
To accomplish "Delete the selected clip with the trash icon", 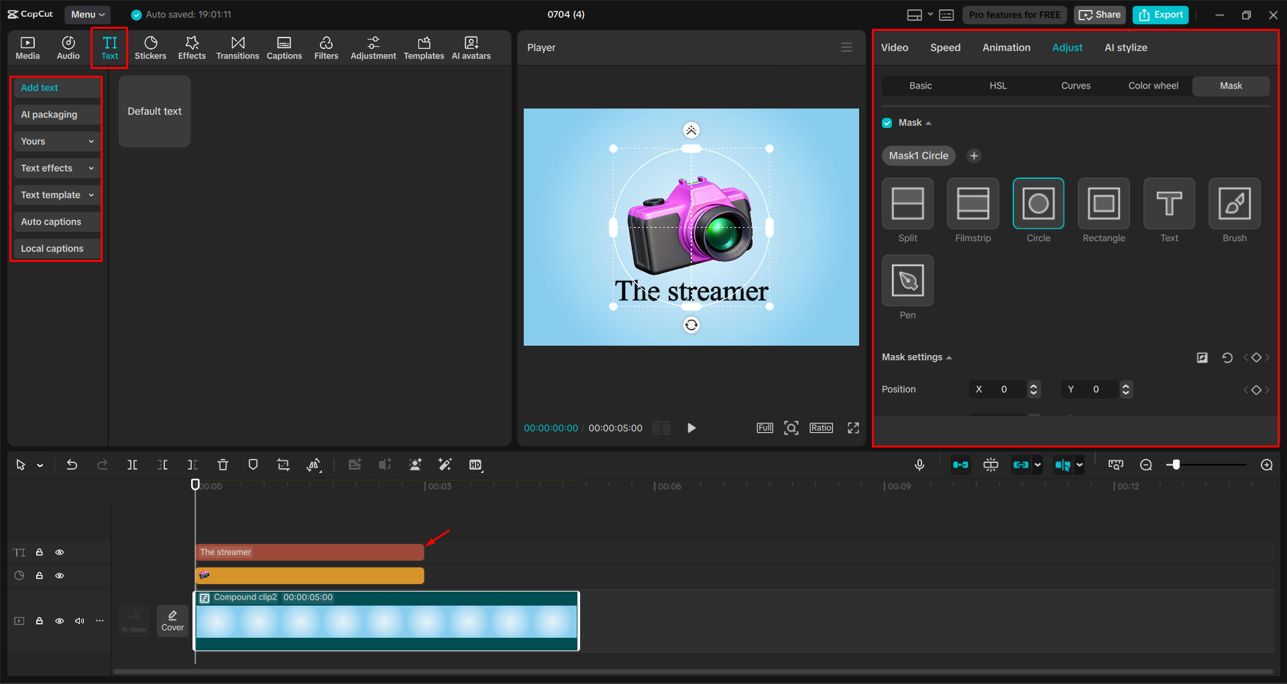I will tap(223, 464).
